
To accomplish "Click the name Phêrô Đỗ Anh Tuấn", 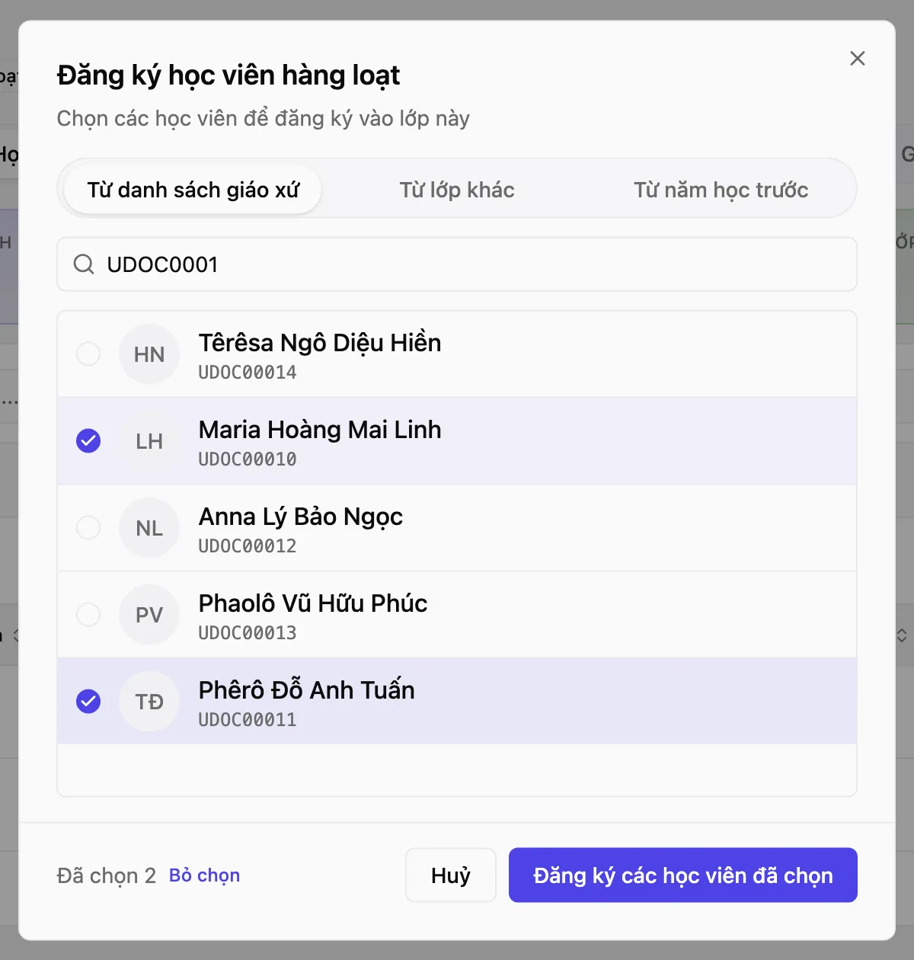I will 306,690.
